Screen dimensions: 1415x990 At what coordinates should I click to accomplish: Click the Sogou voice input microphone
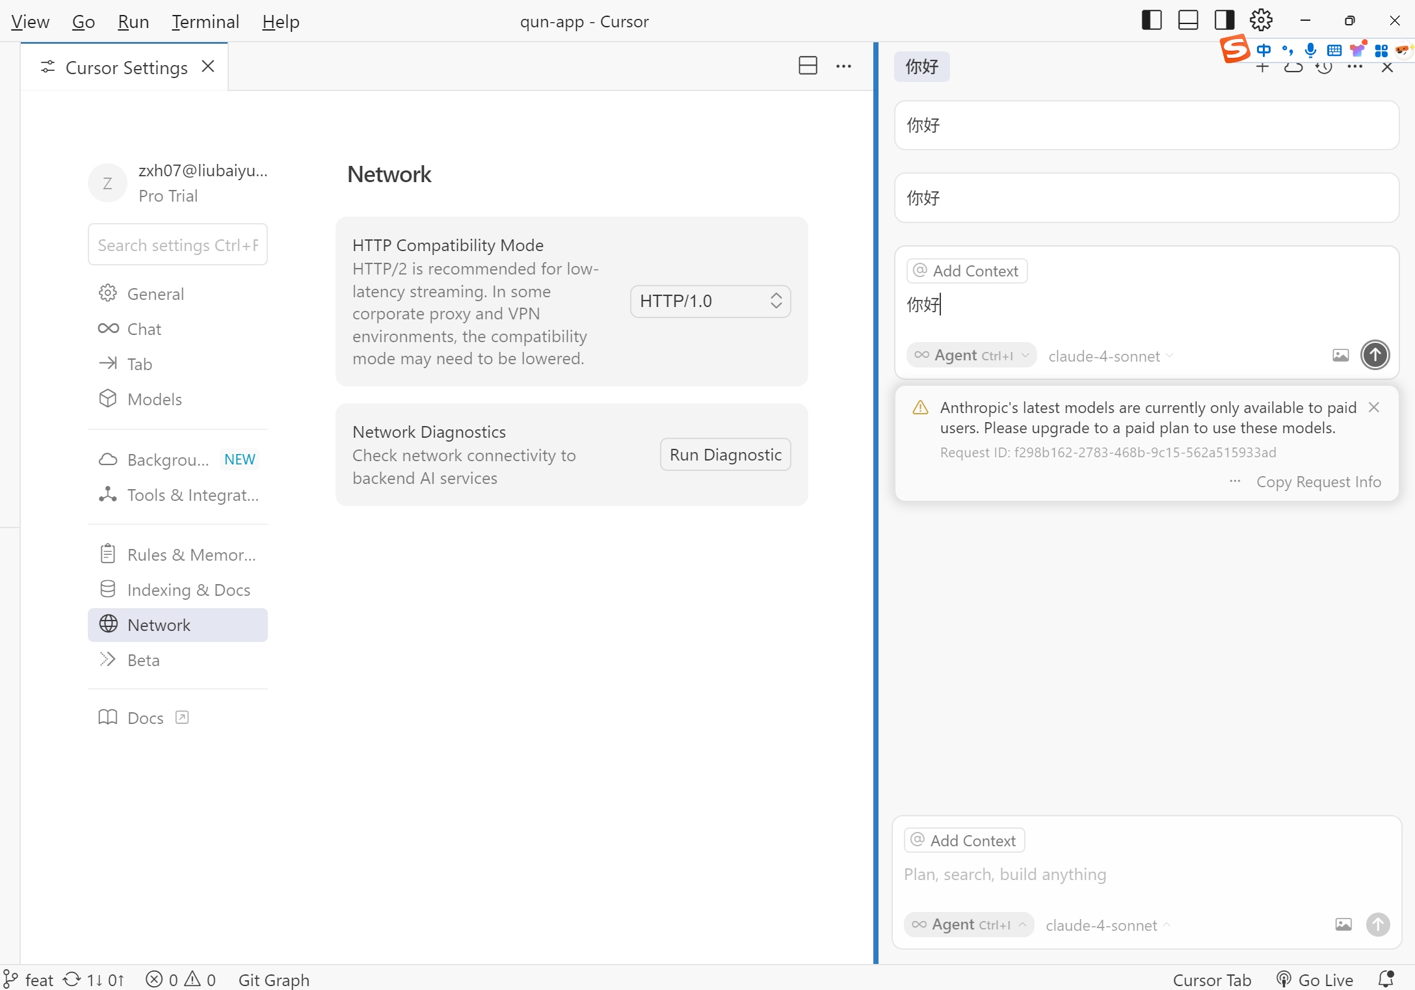pos(1310,50)
